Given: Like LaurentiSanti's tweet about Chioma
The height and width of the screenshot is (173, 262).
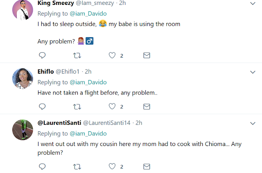Looking at the screenshot, I should (x=112, y=166).
